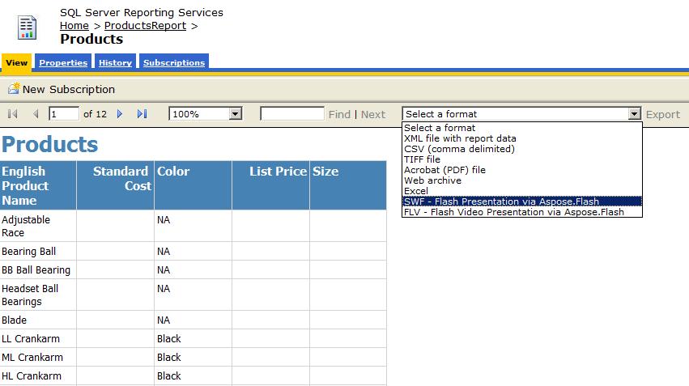
Task: Follow the Home breadcrumb link
Action: pyautogui.click(x=74, y=26)
